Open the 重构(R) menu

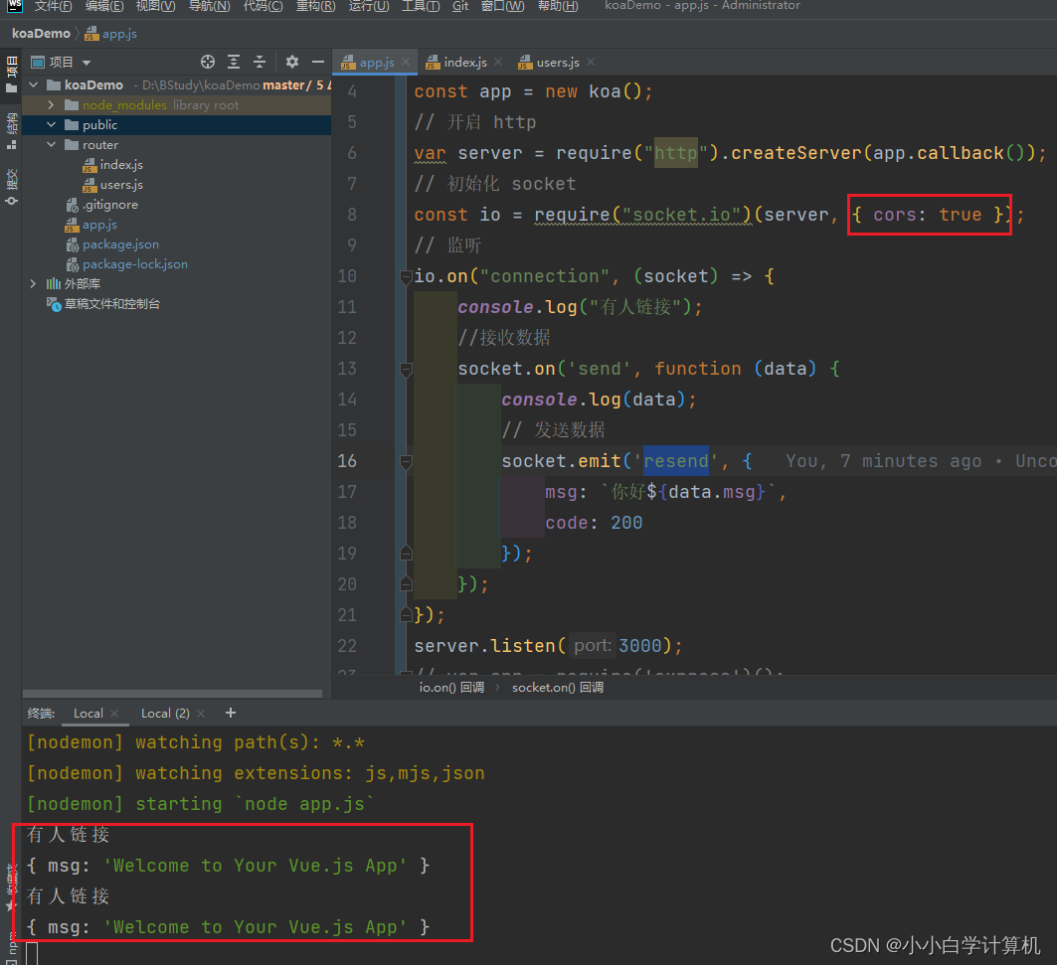pos(315,6)
